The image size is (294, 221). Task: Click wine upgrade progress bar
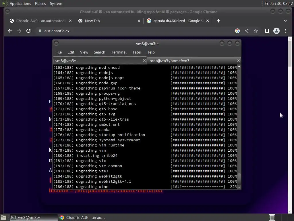click(198, 186)
